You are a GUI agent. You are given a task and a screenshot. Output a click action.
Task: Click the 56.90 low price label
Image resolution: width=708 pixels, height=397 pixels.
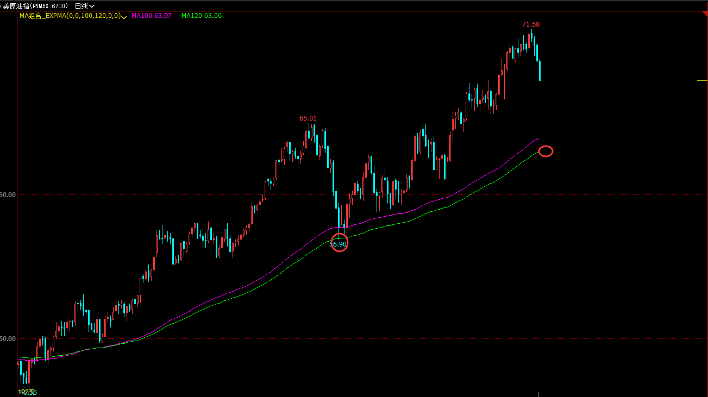tap(338, 244)
